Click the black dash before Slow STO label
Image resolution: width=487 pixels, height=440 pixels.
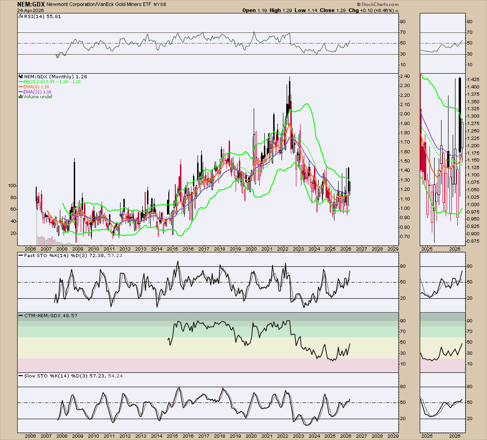point(20,376)
